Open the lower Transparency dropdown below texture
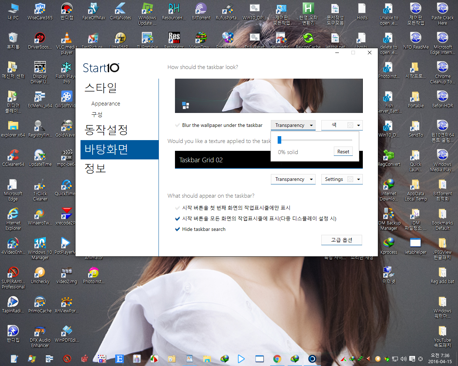 coord(293,179)
